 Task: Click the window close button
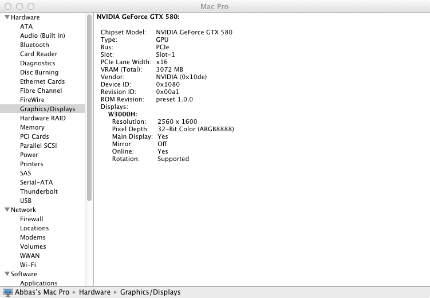pos(8,6)
